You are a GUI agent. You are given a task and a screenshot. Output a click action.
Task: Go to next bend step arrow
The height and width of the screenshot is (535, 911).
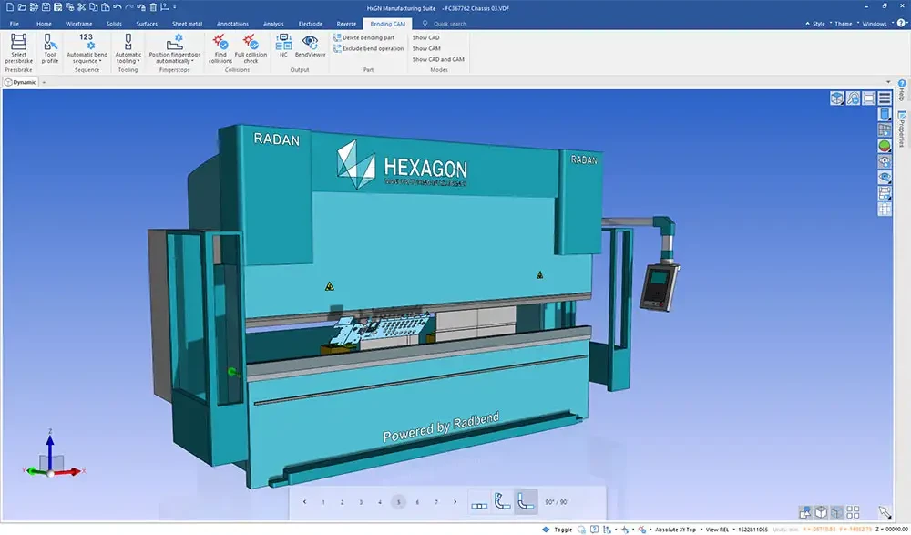[455, 502]
